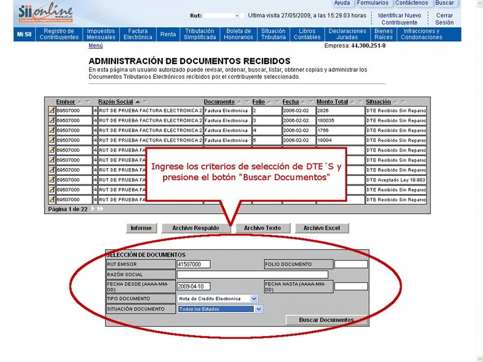Click the Archivo Texto button
The height and width of the screenshot is (362, 483).
pyautogui.click(x=262, y=228)
